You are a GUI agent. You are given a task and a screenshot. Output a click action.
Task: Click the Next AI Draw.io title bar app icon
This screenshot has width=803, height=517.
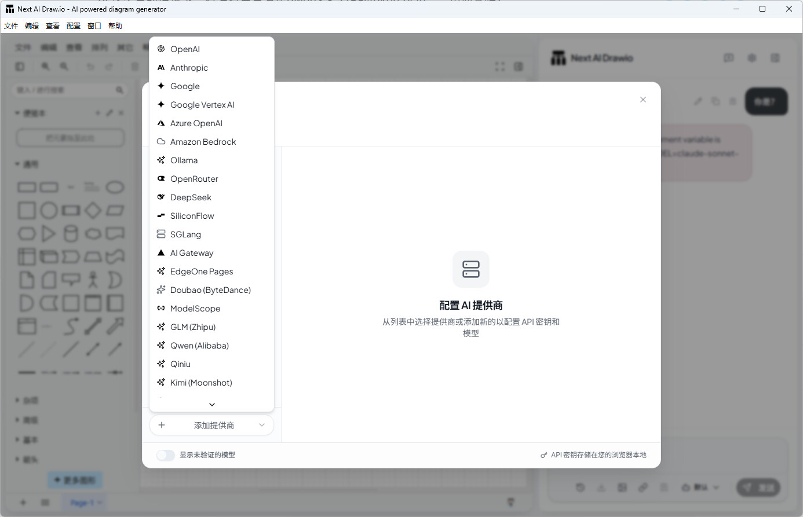pyautogui.click(x=9, y=9)
